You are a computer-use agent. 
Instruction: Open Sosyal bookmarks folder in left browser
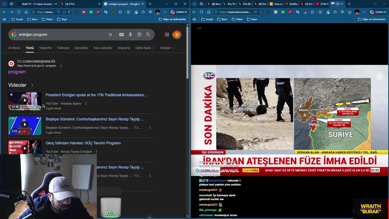(17, 19)
